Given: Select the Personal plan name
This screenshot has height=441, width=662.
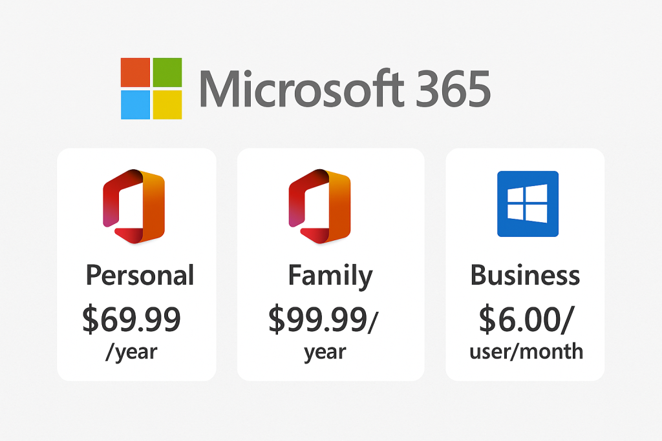Looking at the screenshot, I should [140, 275].
